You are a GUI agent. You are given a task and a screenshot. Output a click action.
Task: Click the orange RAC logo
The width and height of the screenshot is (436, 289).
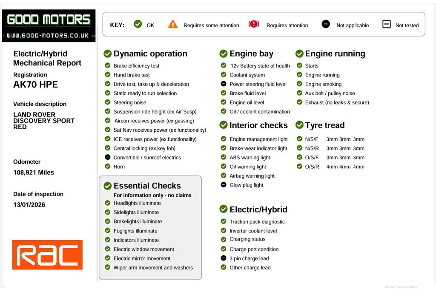tap(47, 255)
